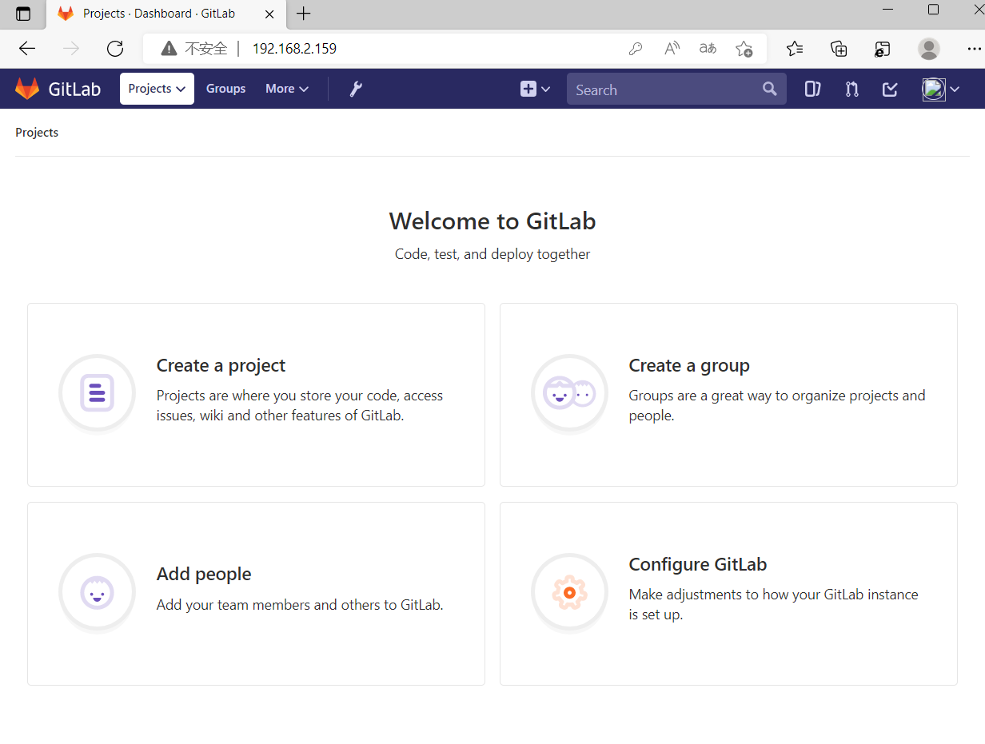Open the Create a project card

(x=256, y=395)
